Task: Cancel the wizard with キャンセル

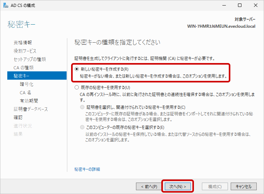Action: tap(243, 186)
